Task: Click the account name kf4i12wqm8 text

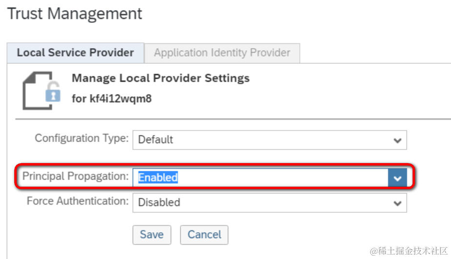Action: coord(121,99)
